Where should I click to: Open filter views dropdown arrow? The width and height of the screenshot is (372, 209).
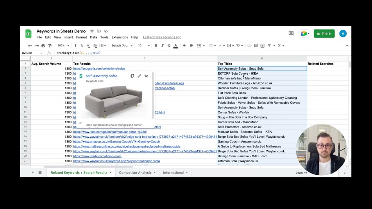274,46
